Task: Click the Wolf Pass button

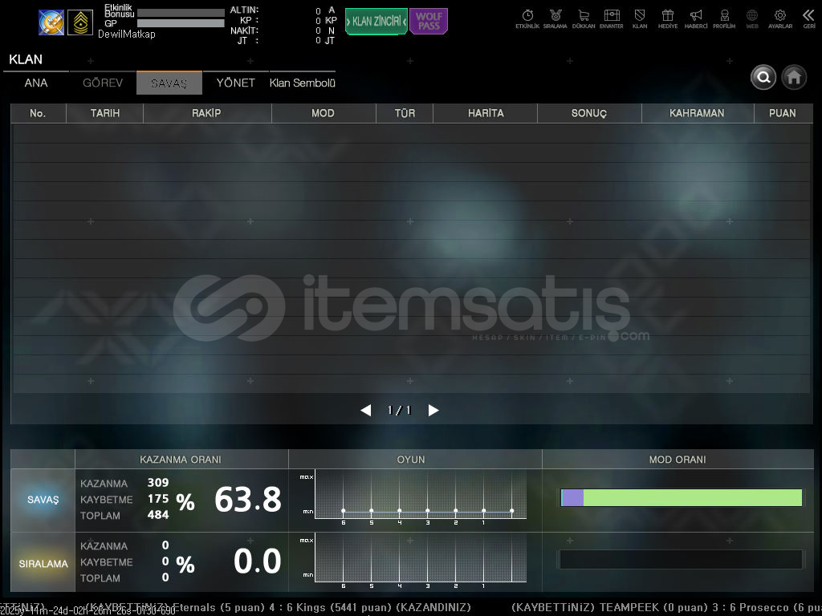Action: point(429,21)
